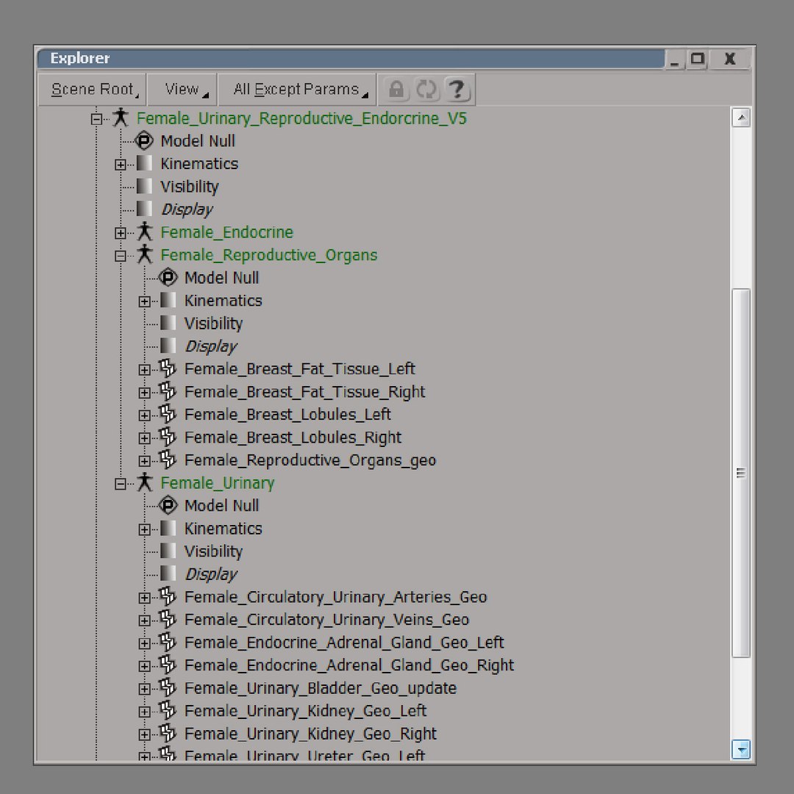Expand the Female_Endocrine model
The height and width of the screenshot is (794, 794).
[120, 233]
